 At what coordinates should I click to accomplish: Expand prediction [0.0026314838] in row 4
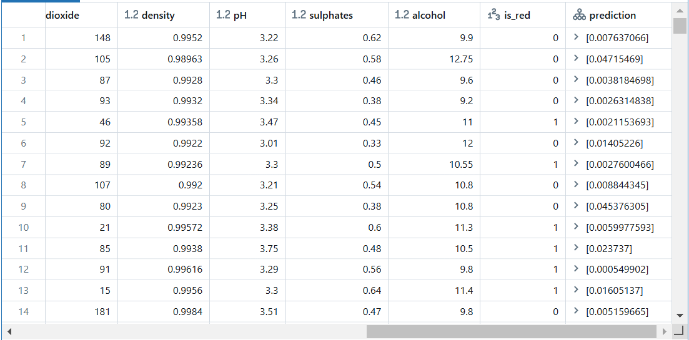click(576, 100)
